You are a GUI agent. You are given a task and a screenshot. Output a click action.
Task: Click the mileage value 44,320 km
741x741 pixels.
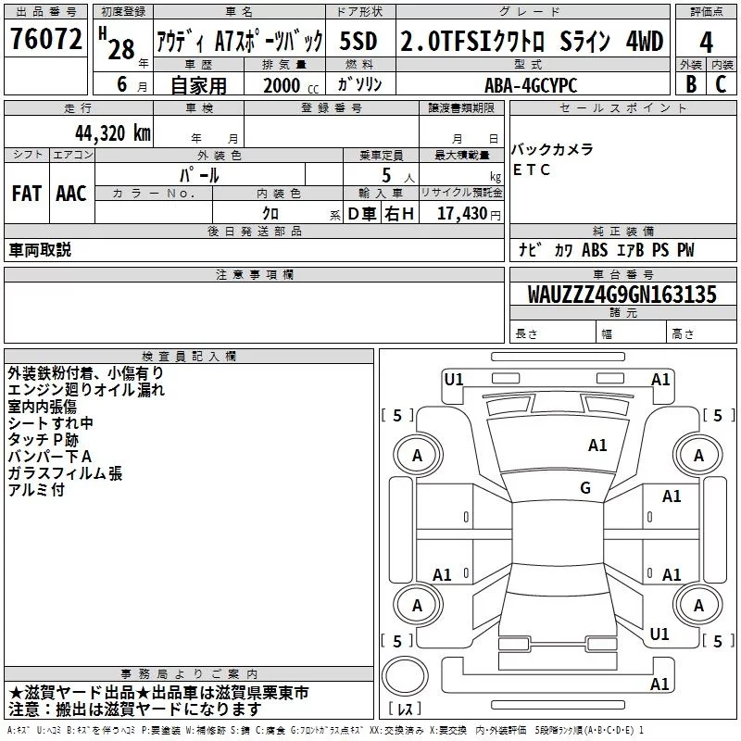click(113, 133)
